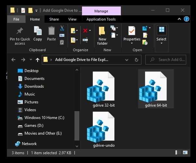Open Games (D:) drive
Viewport: 196px width, 163px height.
(x=30, y=126)
